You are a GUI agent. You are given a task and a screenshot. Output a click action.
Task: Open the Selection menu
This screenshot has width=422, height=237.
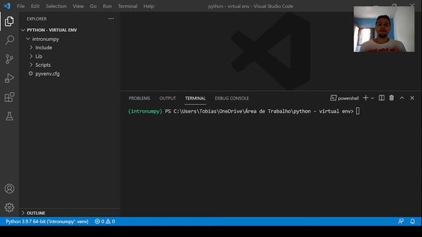56,6
